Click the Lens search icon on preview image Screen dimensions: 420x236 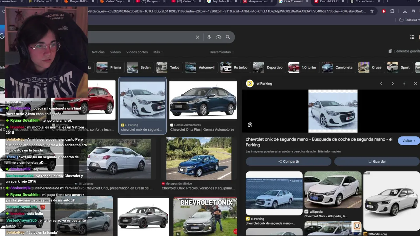click(250, 125)
